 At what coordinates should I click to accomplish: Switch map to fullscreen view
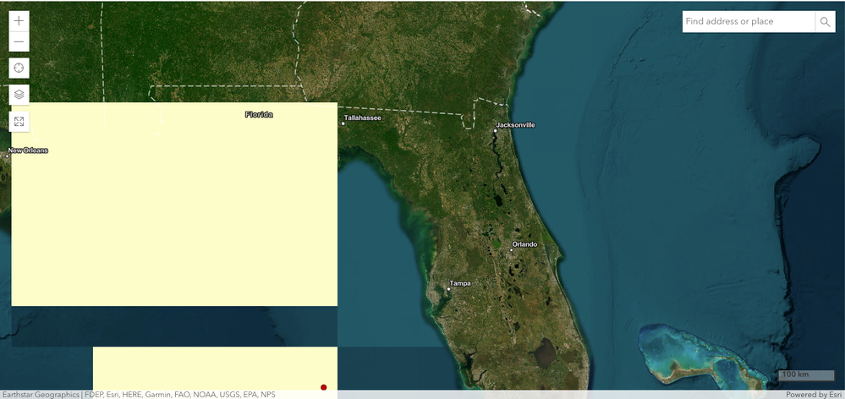tap(19, 121)
